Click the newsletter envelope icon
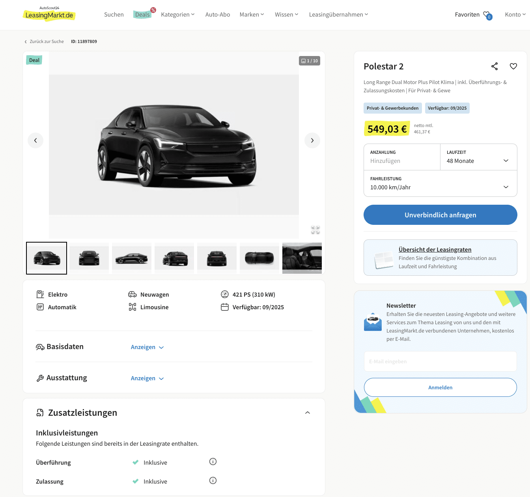The image size is (530, 497). click(x=373, y=322)
